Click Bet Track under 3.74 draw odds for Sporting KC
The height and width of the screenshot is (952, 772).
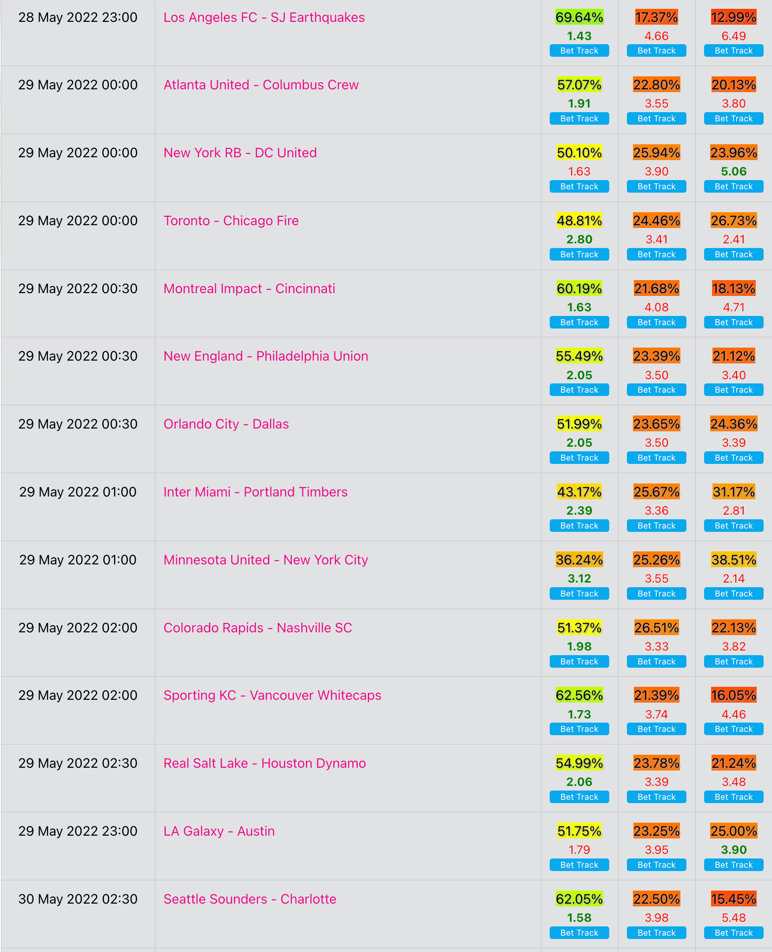[x=656, y=729]
